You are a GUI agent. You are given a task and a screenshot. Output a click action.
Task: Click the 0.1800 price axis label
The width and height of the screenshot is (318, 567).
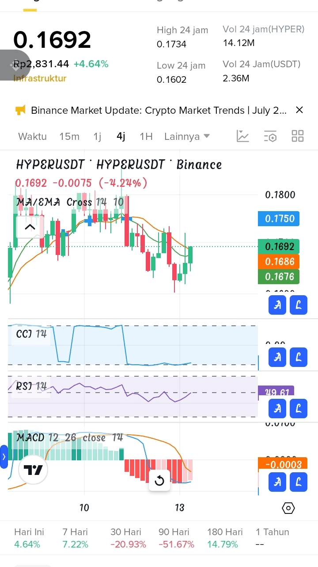tap(280, 195)
